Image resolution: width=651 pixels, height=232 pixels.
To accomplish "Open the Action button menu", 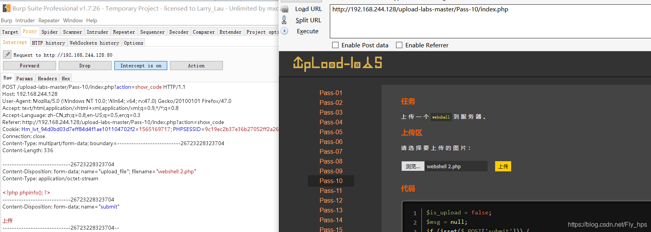I will 196,66.
